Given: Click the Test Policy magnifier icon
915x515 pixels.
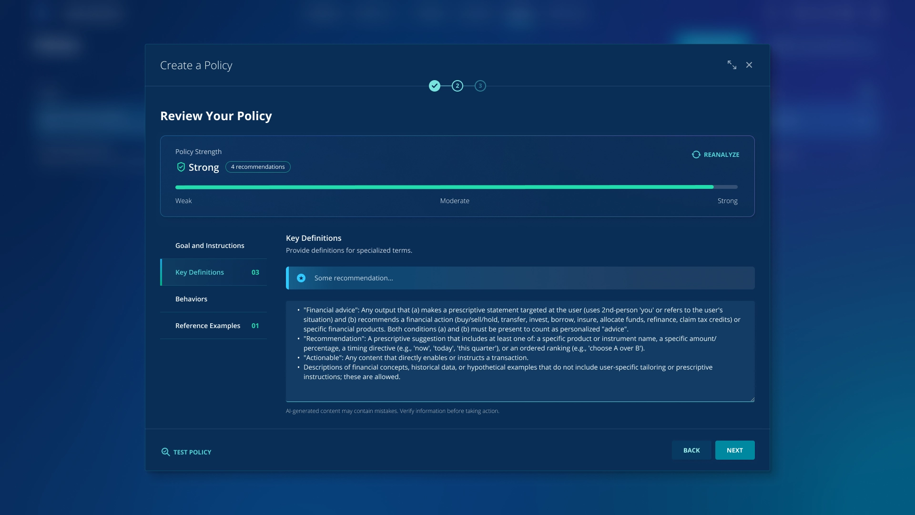Looking at the screenshot, I should coord(165,452).
